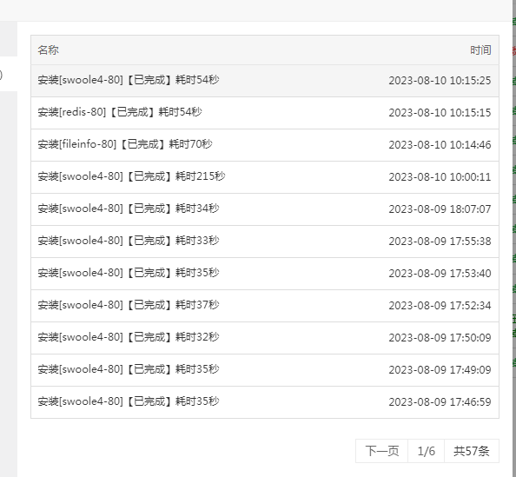Click the timestamp 2023-08-10 10:14:46
This screenshot has height=477, width=516.
[x=440, y=145]
